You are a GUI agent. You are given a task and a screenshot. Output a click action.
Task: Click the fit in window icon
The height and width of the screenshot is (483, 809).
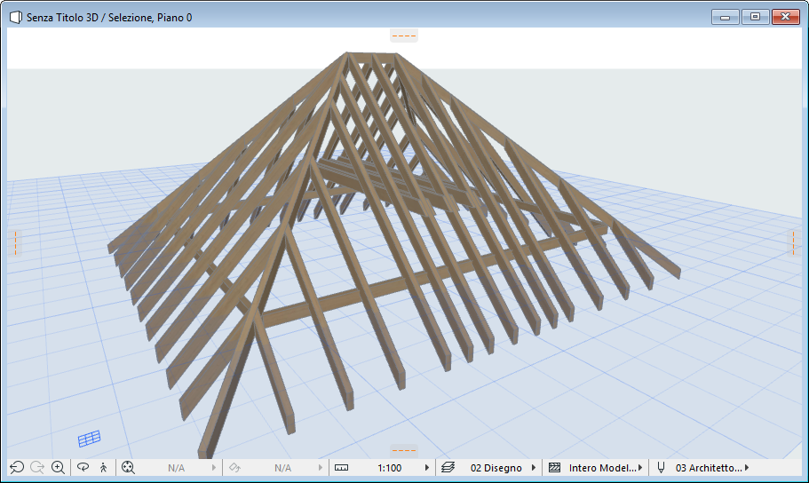(128, 467)
